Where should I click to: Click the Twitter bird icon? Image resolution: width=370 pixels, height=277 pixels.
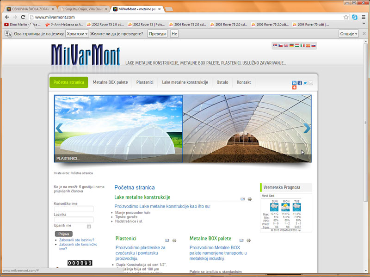pos(305,83)
